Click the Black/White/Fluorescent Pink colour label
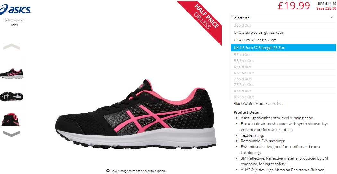 (259, 104)
